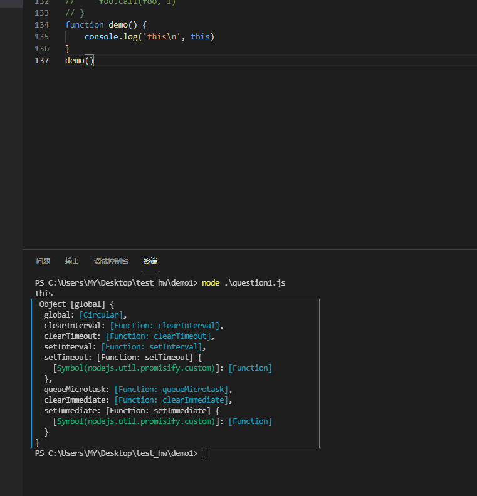Image resolution: width=477 pixels, height=496 pixels.
Task: Click the 'clearInterval' terminal output line
Action: pyautogui.click(x=134, y=326)
